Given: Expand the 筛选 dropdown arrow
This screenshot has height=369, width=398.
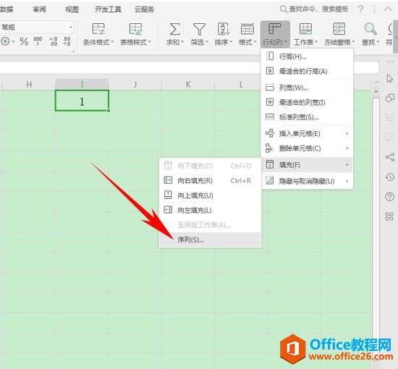Looking at the screenshot, I should click(207, 42).
